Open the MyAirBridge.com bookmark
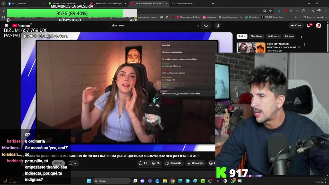The image size is (329, 185). [x=230, y=17]
